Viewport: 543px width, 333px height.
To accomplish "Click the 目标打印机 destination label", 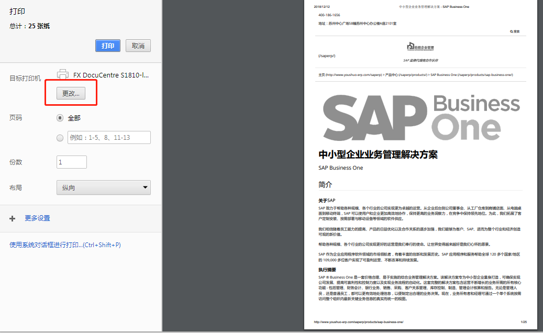I will pos(25,78).
